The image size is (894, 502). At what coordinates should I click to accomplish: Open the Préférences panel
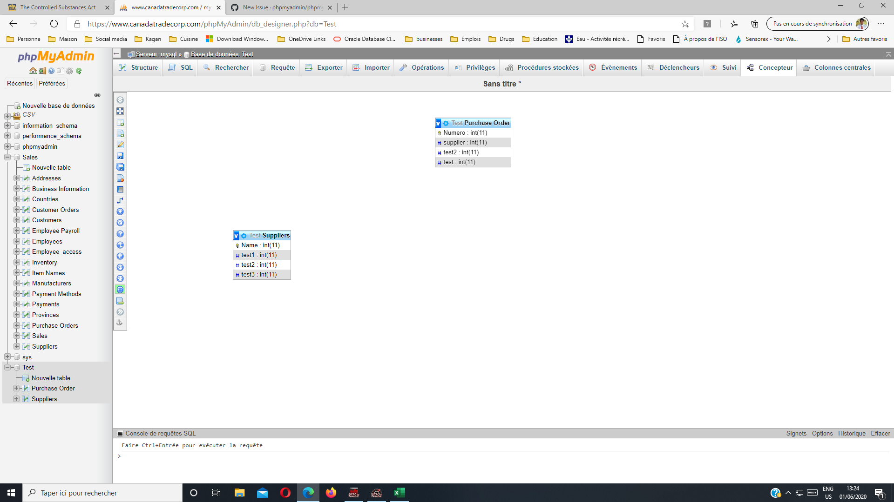pos(52,83)
